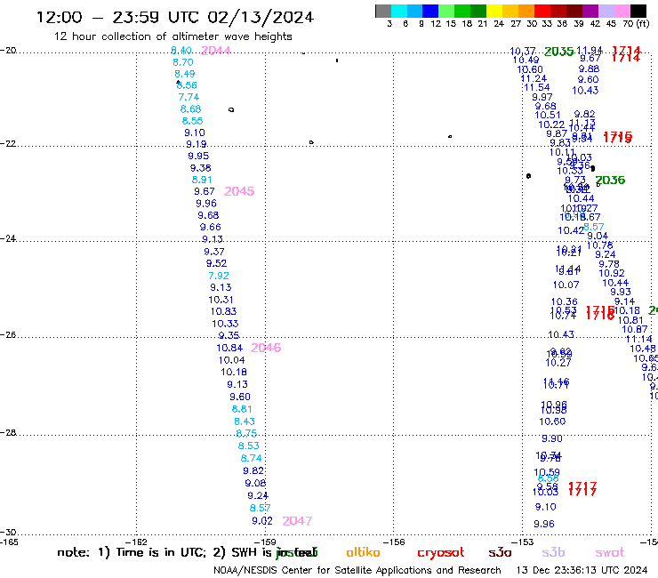Click the wave height value 10.83

[224, 312]
